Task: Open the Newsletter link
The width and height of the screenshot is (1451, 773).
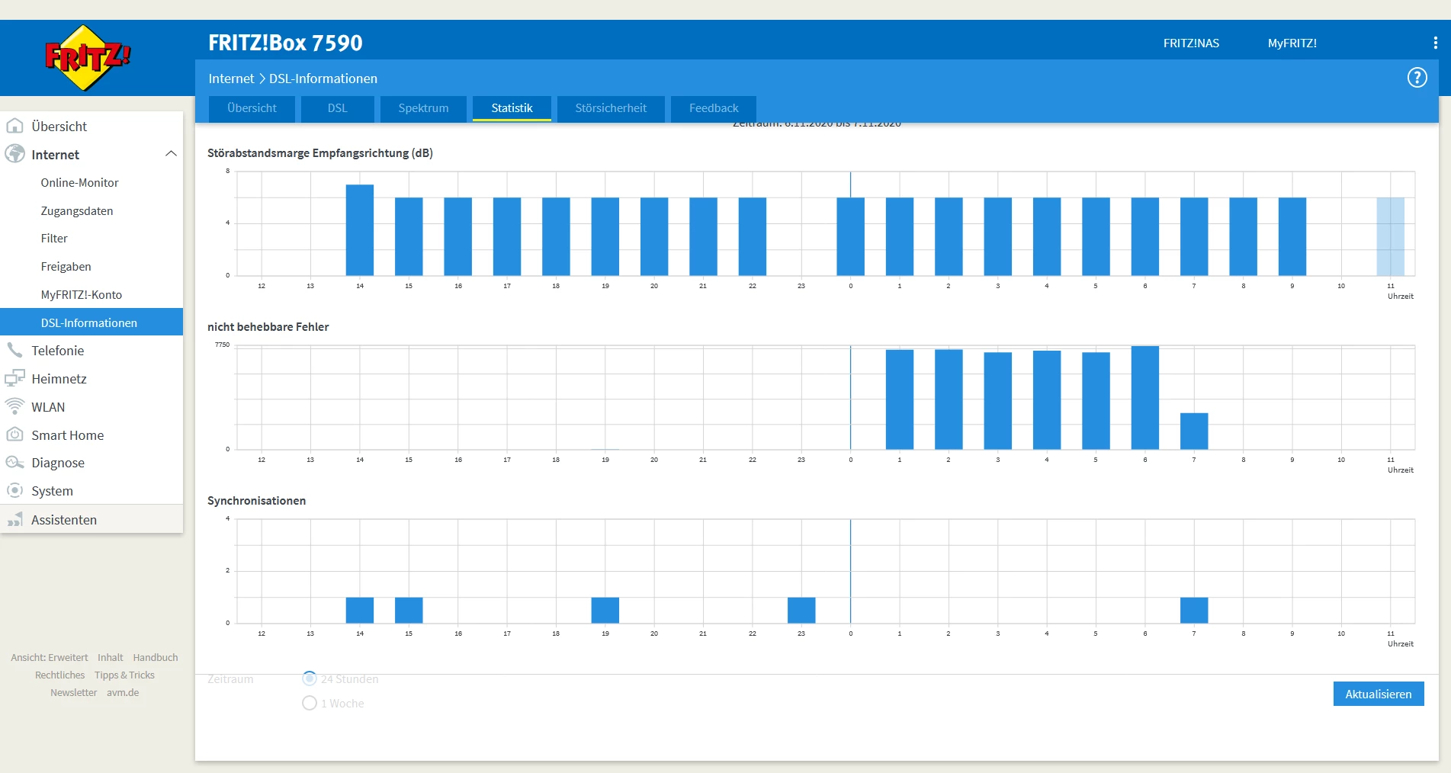Action: [x=74, y=692]
